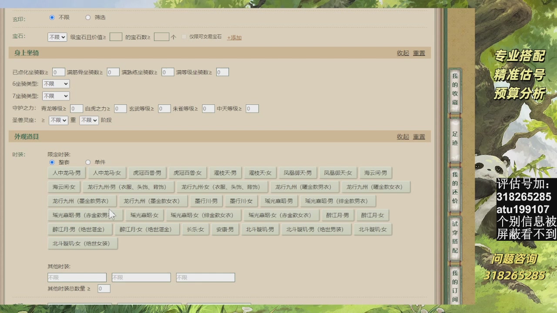Reset the 身上坐骑 section with 重置
Viewport: 557px width, 313px height.
[x=419, y=53]
